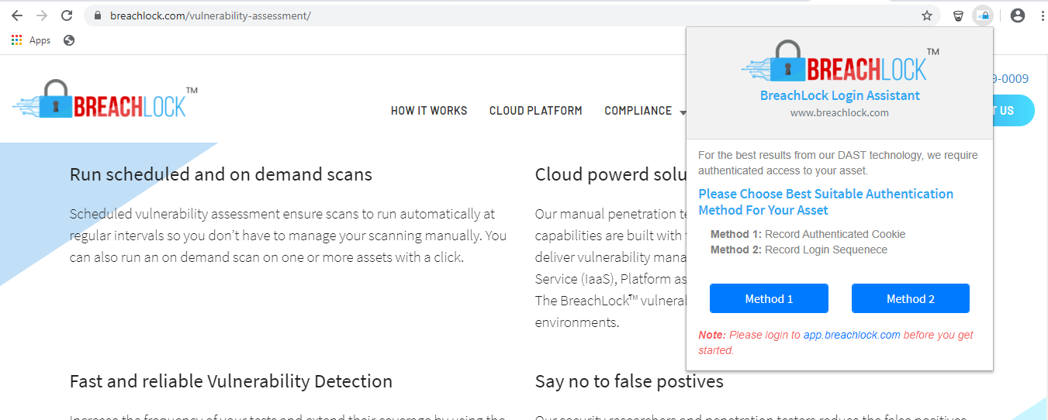Click the BreachLock logo inside the popup
The image size is (1048, 420).
tap(840, 61)
